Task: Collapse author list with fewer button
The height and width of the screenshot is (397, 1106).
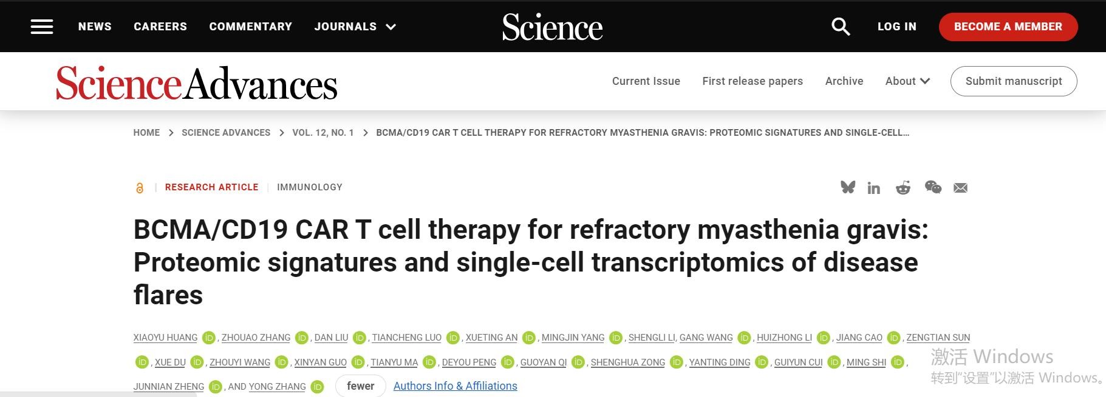Action: (360, 386)
